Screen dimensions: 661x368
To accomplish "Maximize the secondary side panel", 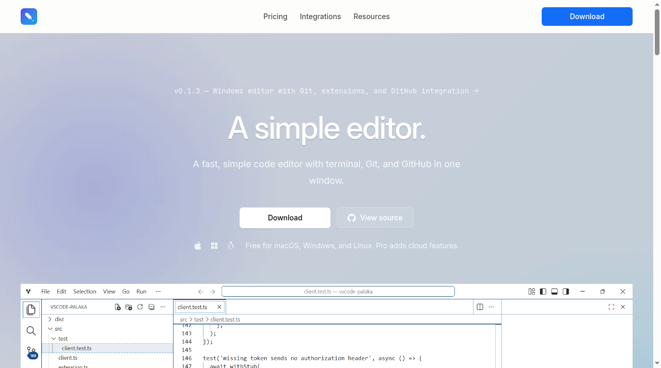I will point(611,307).
